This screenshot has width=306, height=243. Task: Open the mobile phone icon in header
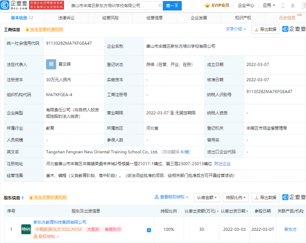tap(282, 5)
